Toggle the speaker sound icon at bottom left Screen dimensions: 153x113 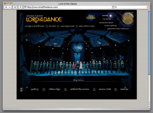21,90
